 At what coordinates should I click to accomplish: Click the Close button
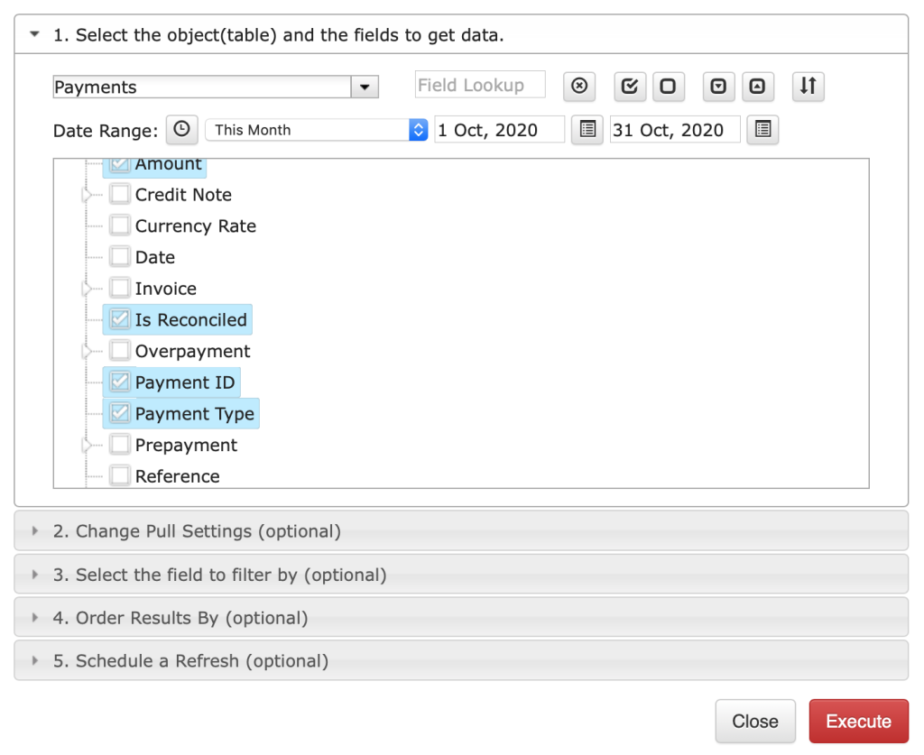[755, 721]
